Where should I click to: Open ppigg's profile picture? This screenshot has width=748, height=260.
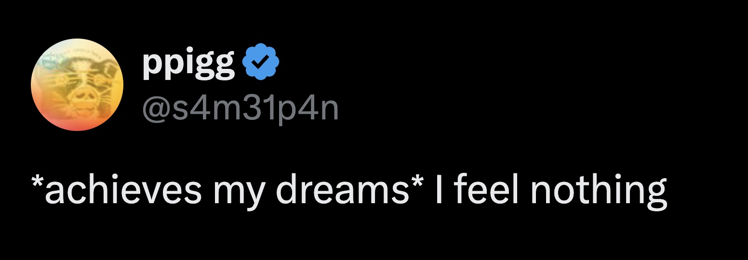(x=77, y=84)
